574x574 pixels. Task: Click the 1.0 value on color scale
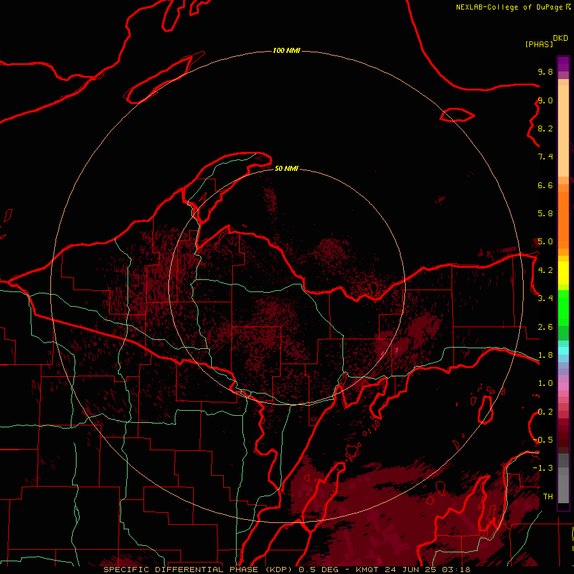pyautogui.click(x=545, y=383)
